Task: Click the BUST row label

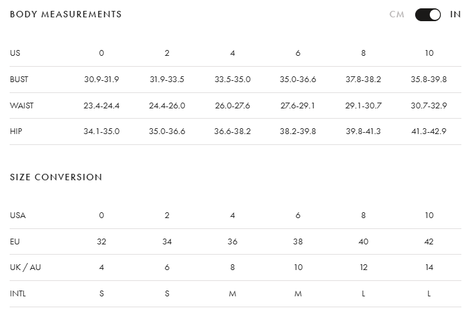Action: pyautogui.click(x=19, y=80)
